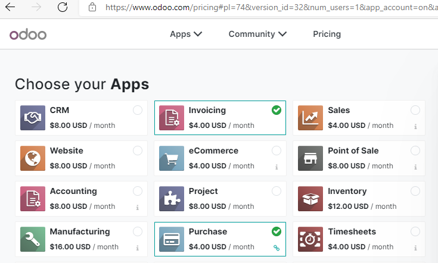Click the Accounting app title
This screenshot has width=438, height=263.
click(x=73, y=191)
